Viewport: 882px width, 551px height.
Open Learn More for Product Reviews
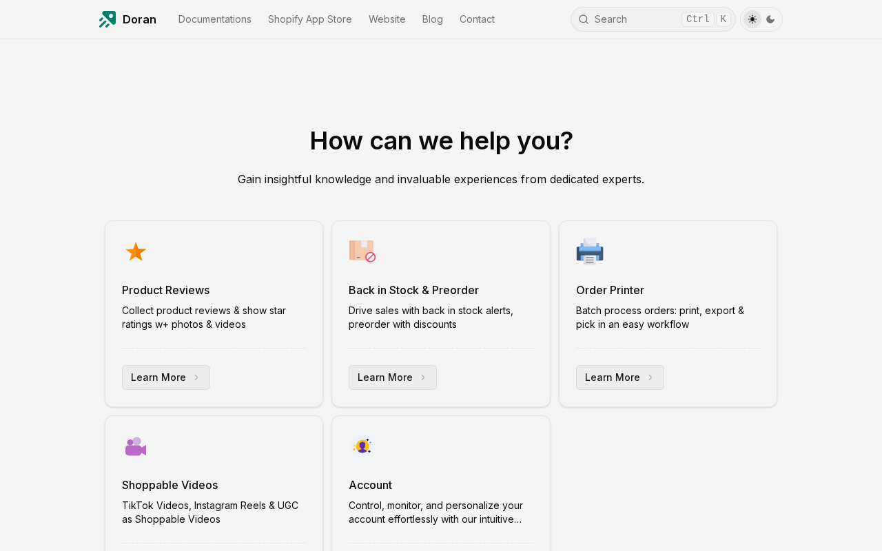pyautogui.click(x=165, y=377)
